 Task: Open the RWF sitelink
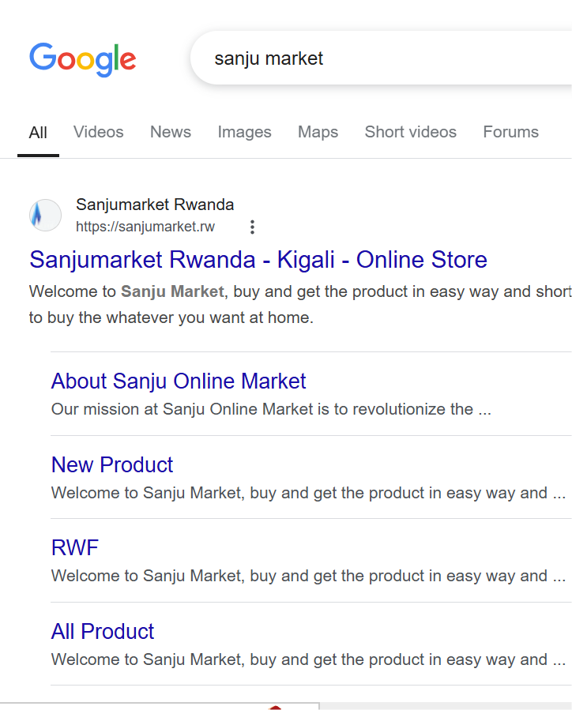tap(75, 548)
